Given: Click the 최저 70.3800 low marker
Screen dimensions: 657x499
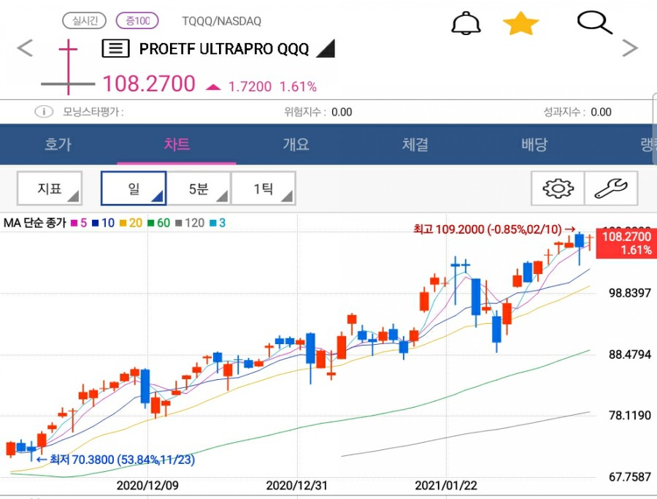Looking at the screenshot, I should pos(116,460).
